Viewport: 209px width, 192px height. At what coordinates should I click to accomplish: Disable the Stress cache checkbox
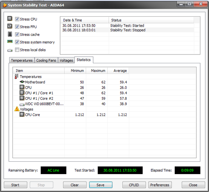(x=17, y=35)
